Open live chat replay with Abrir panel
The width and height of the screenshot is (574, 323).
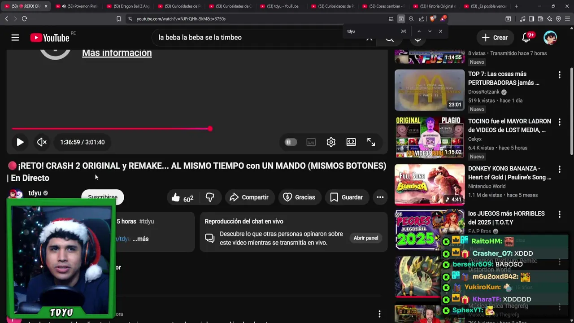366,238
